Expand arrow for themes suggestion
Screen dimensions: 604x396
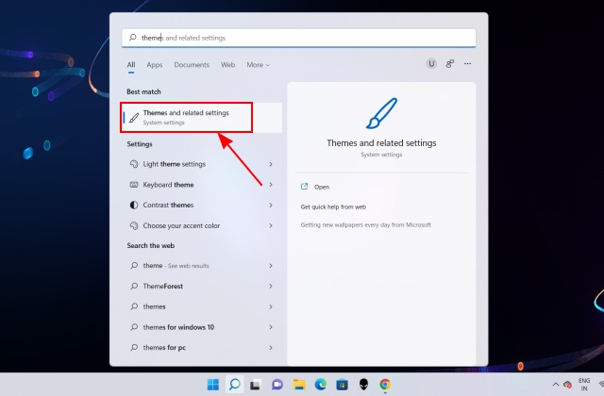[271, 306]
